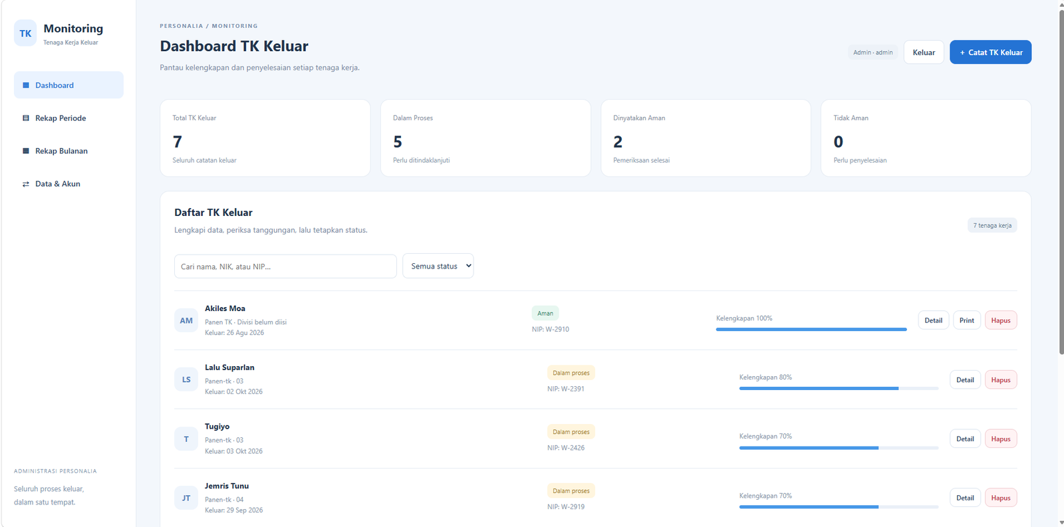
Task: Open Detail for Akiles Moa
Action: click(x=934, y=320)
